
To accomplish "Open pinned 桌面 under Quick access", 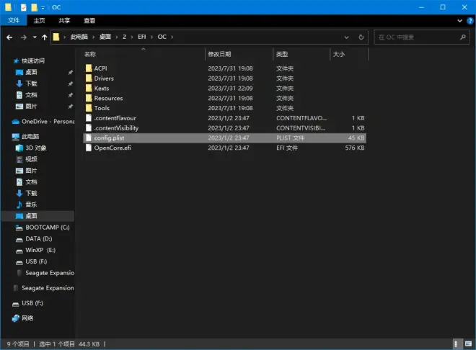I will 31,72.
